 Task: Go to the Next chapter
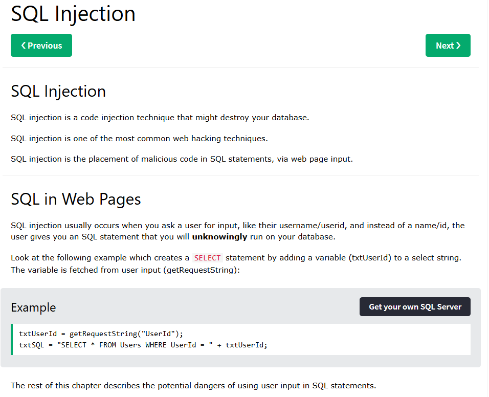tap(448, 46)
